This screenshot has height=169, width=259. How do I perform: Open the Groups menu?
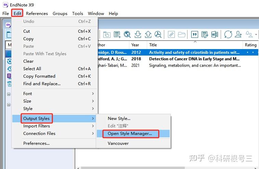pos(60,14)
